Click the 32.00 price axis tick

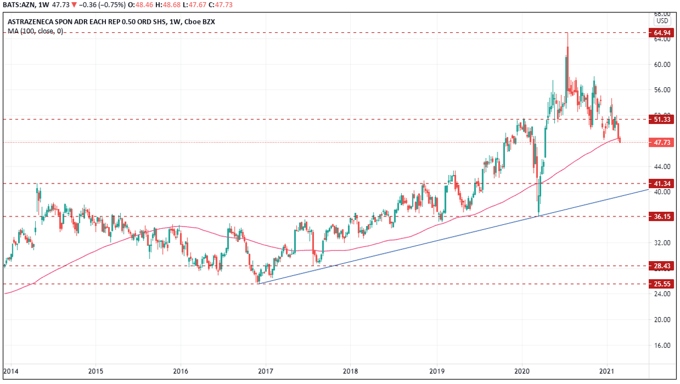(x=663, y=243)
